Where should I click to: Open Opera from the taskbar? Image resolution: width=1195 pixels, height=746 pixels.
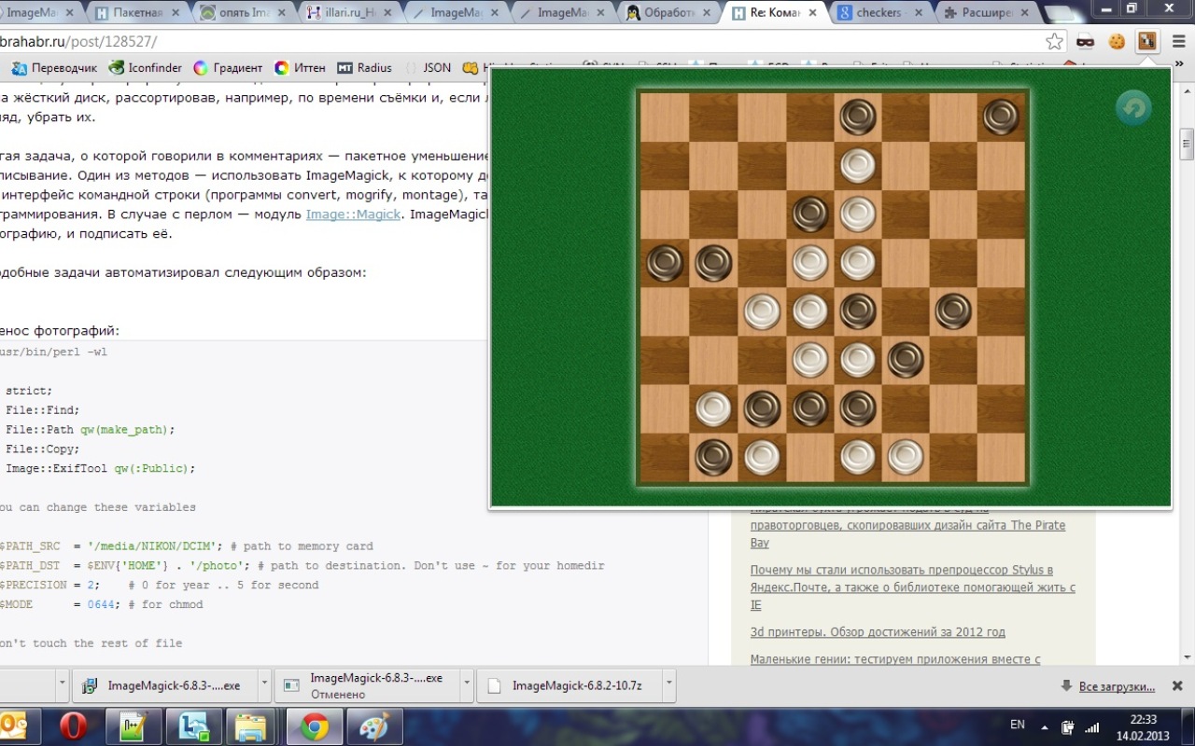tap(72, 725)
